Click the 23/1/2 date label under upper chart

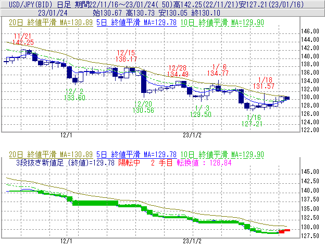(x=192, y=135)
